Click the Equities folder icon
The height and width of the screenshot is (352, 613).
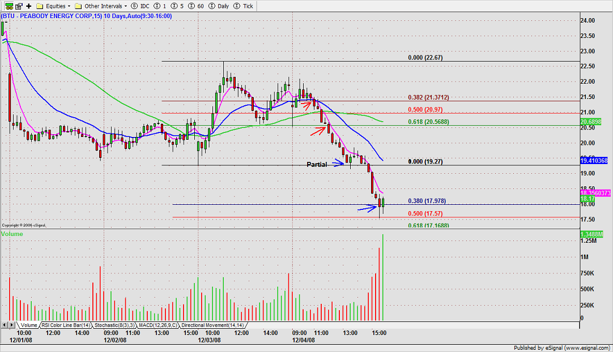coord(40,6)
